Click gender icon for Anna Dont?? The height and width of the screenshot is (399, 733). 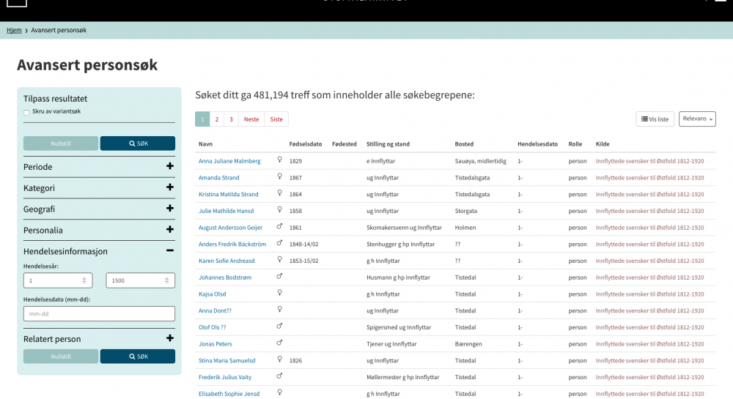pyautogui.click(x=279, y=310)
